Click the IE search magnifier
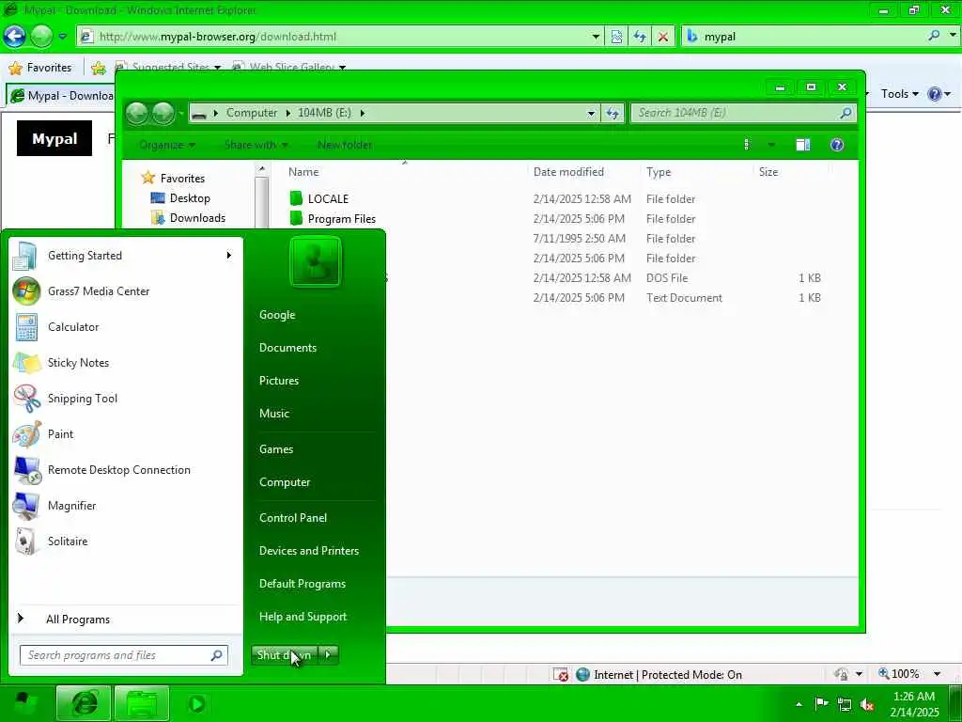Screen dimensions: 962x722 [x=934, y=36]
